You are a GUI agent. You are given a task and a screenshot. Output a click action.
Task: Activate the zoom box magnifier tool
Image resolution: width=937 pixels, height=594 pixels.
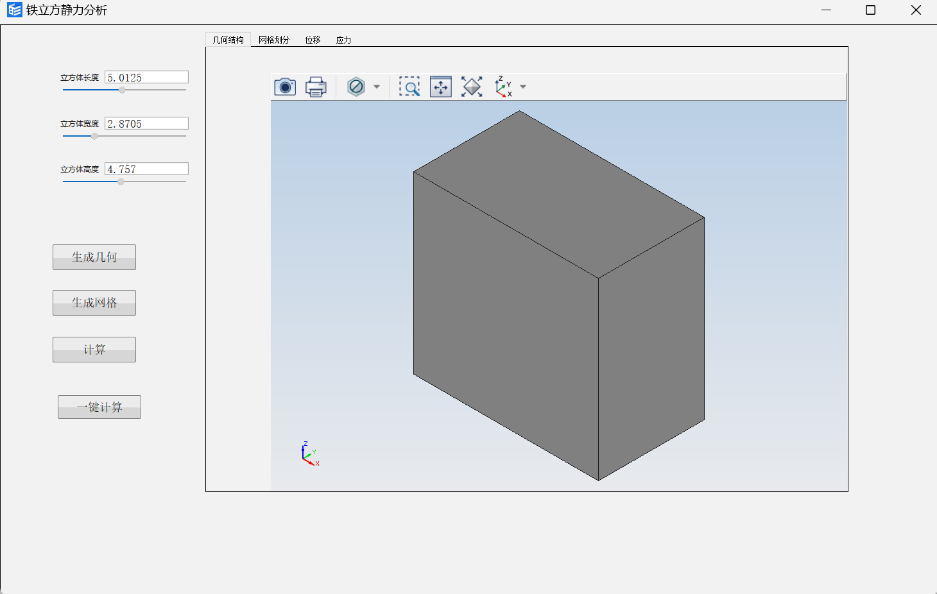409,87
